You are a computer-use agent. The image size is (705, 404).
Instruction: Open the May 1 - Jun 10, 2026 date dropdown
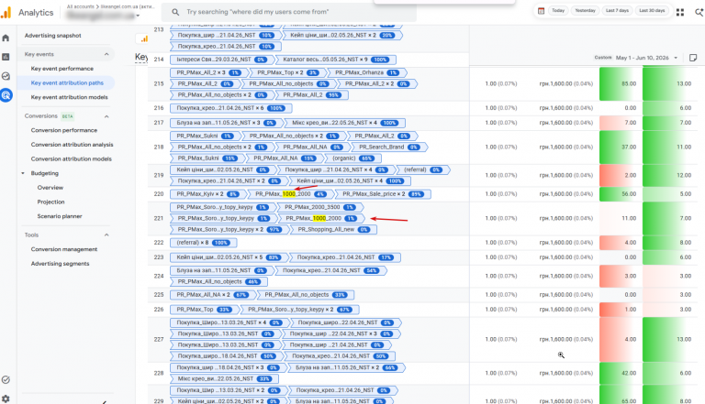(646, 58)
